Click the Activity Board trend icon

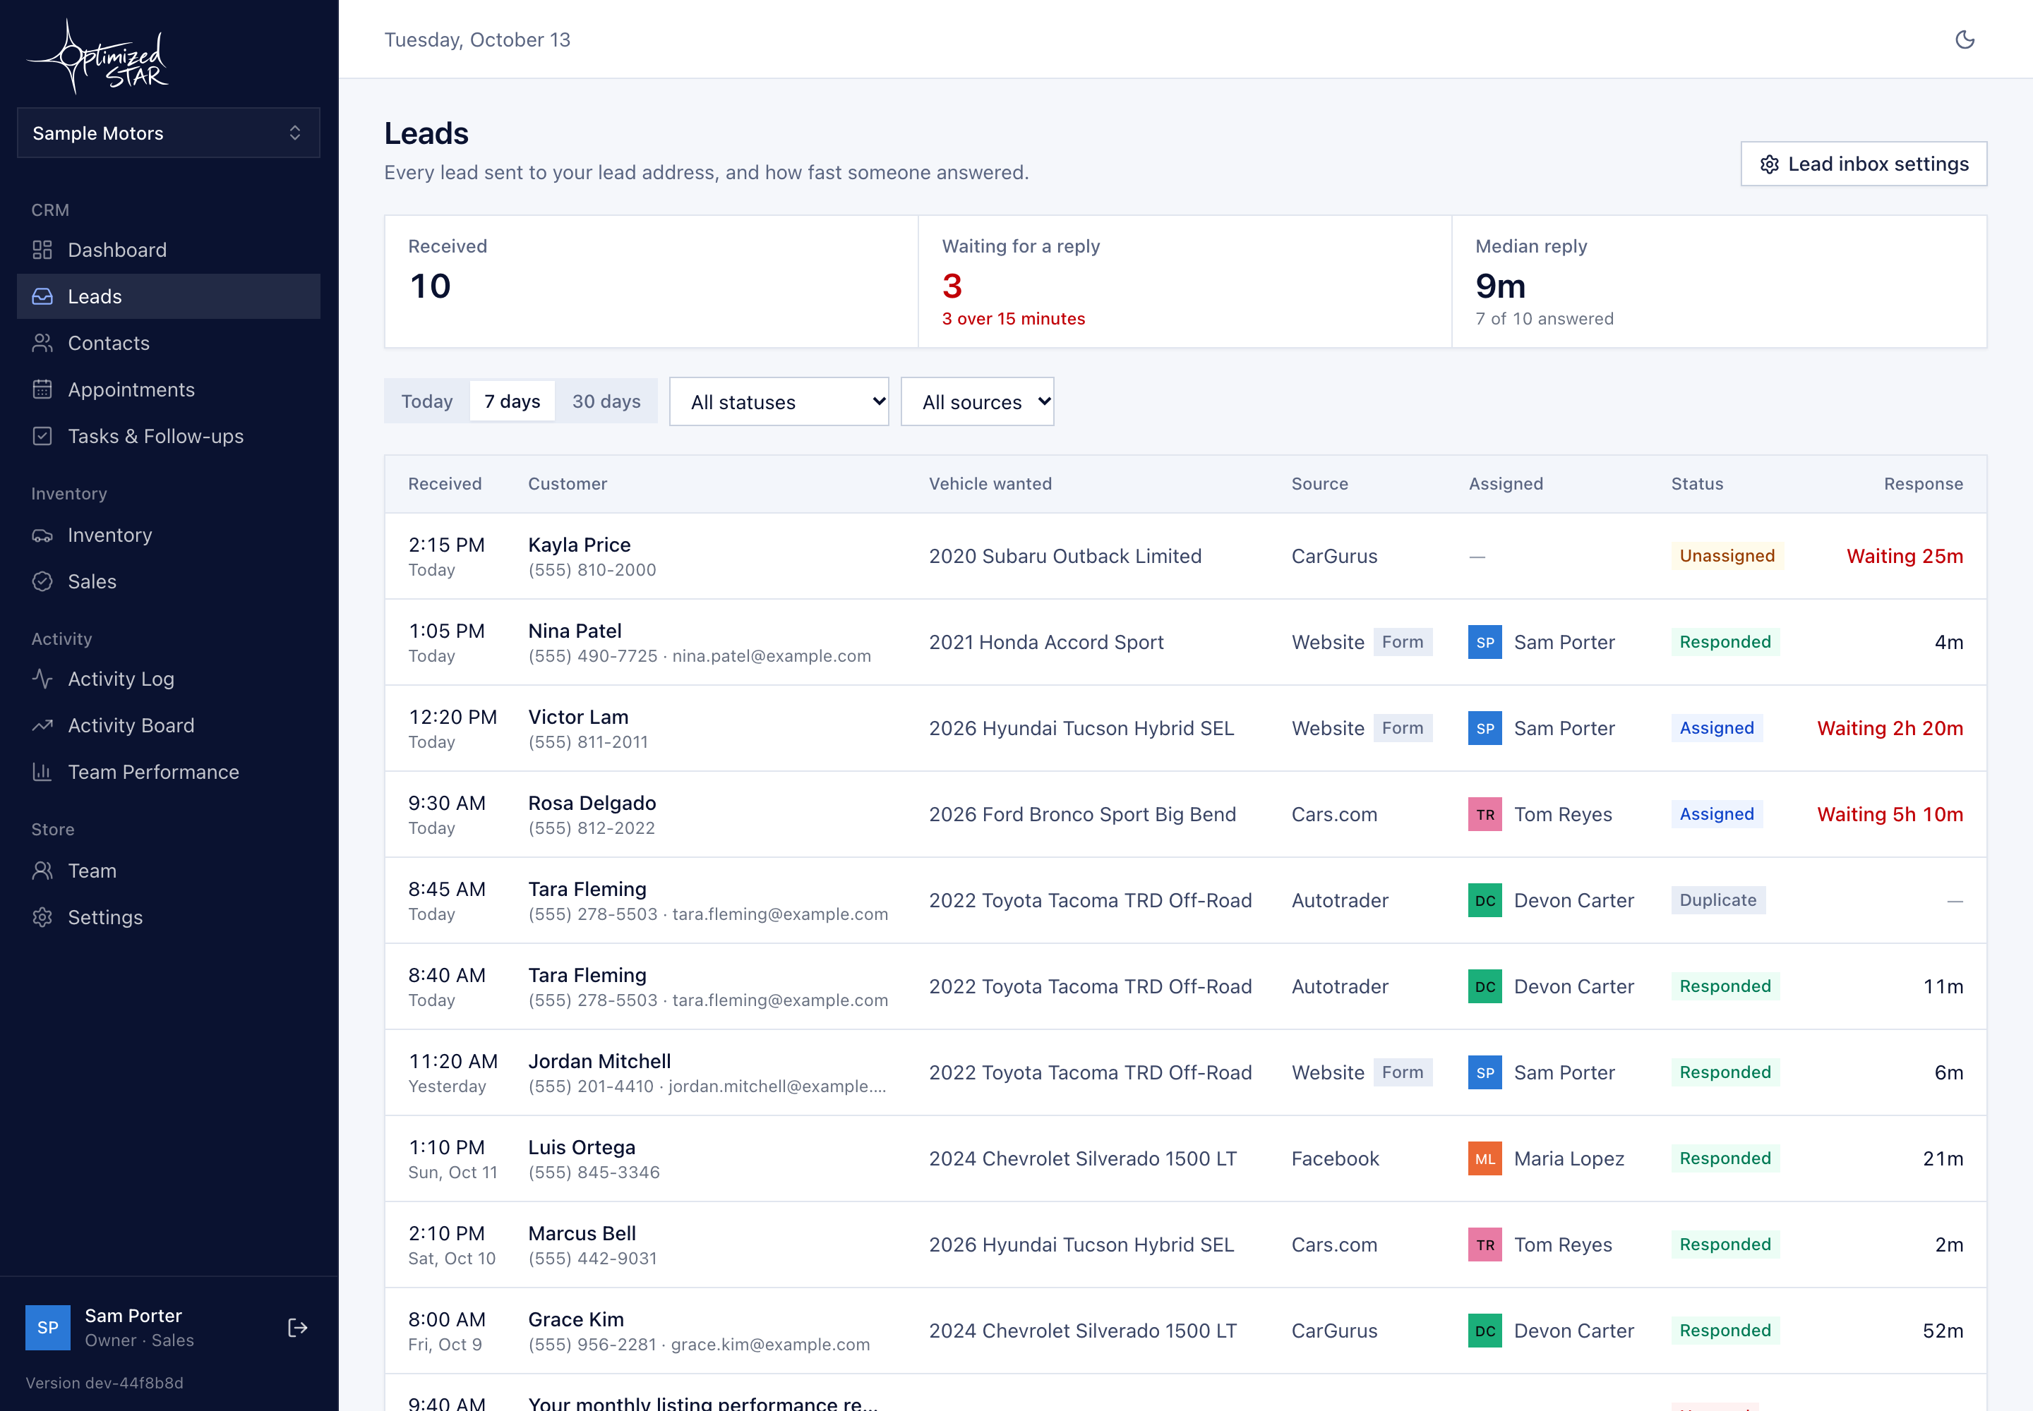42,726
